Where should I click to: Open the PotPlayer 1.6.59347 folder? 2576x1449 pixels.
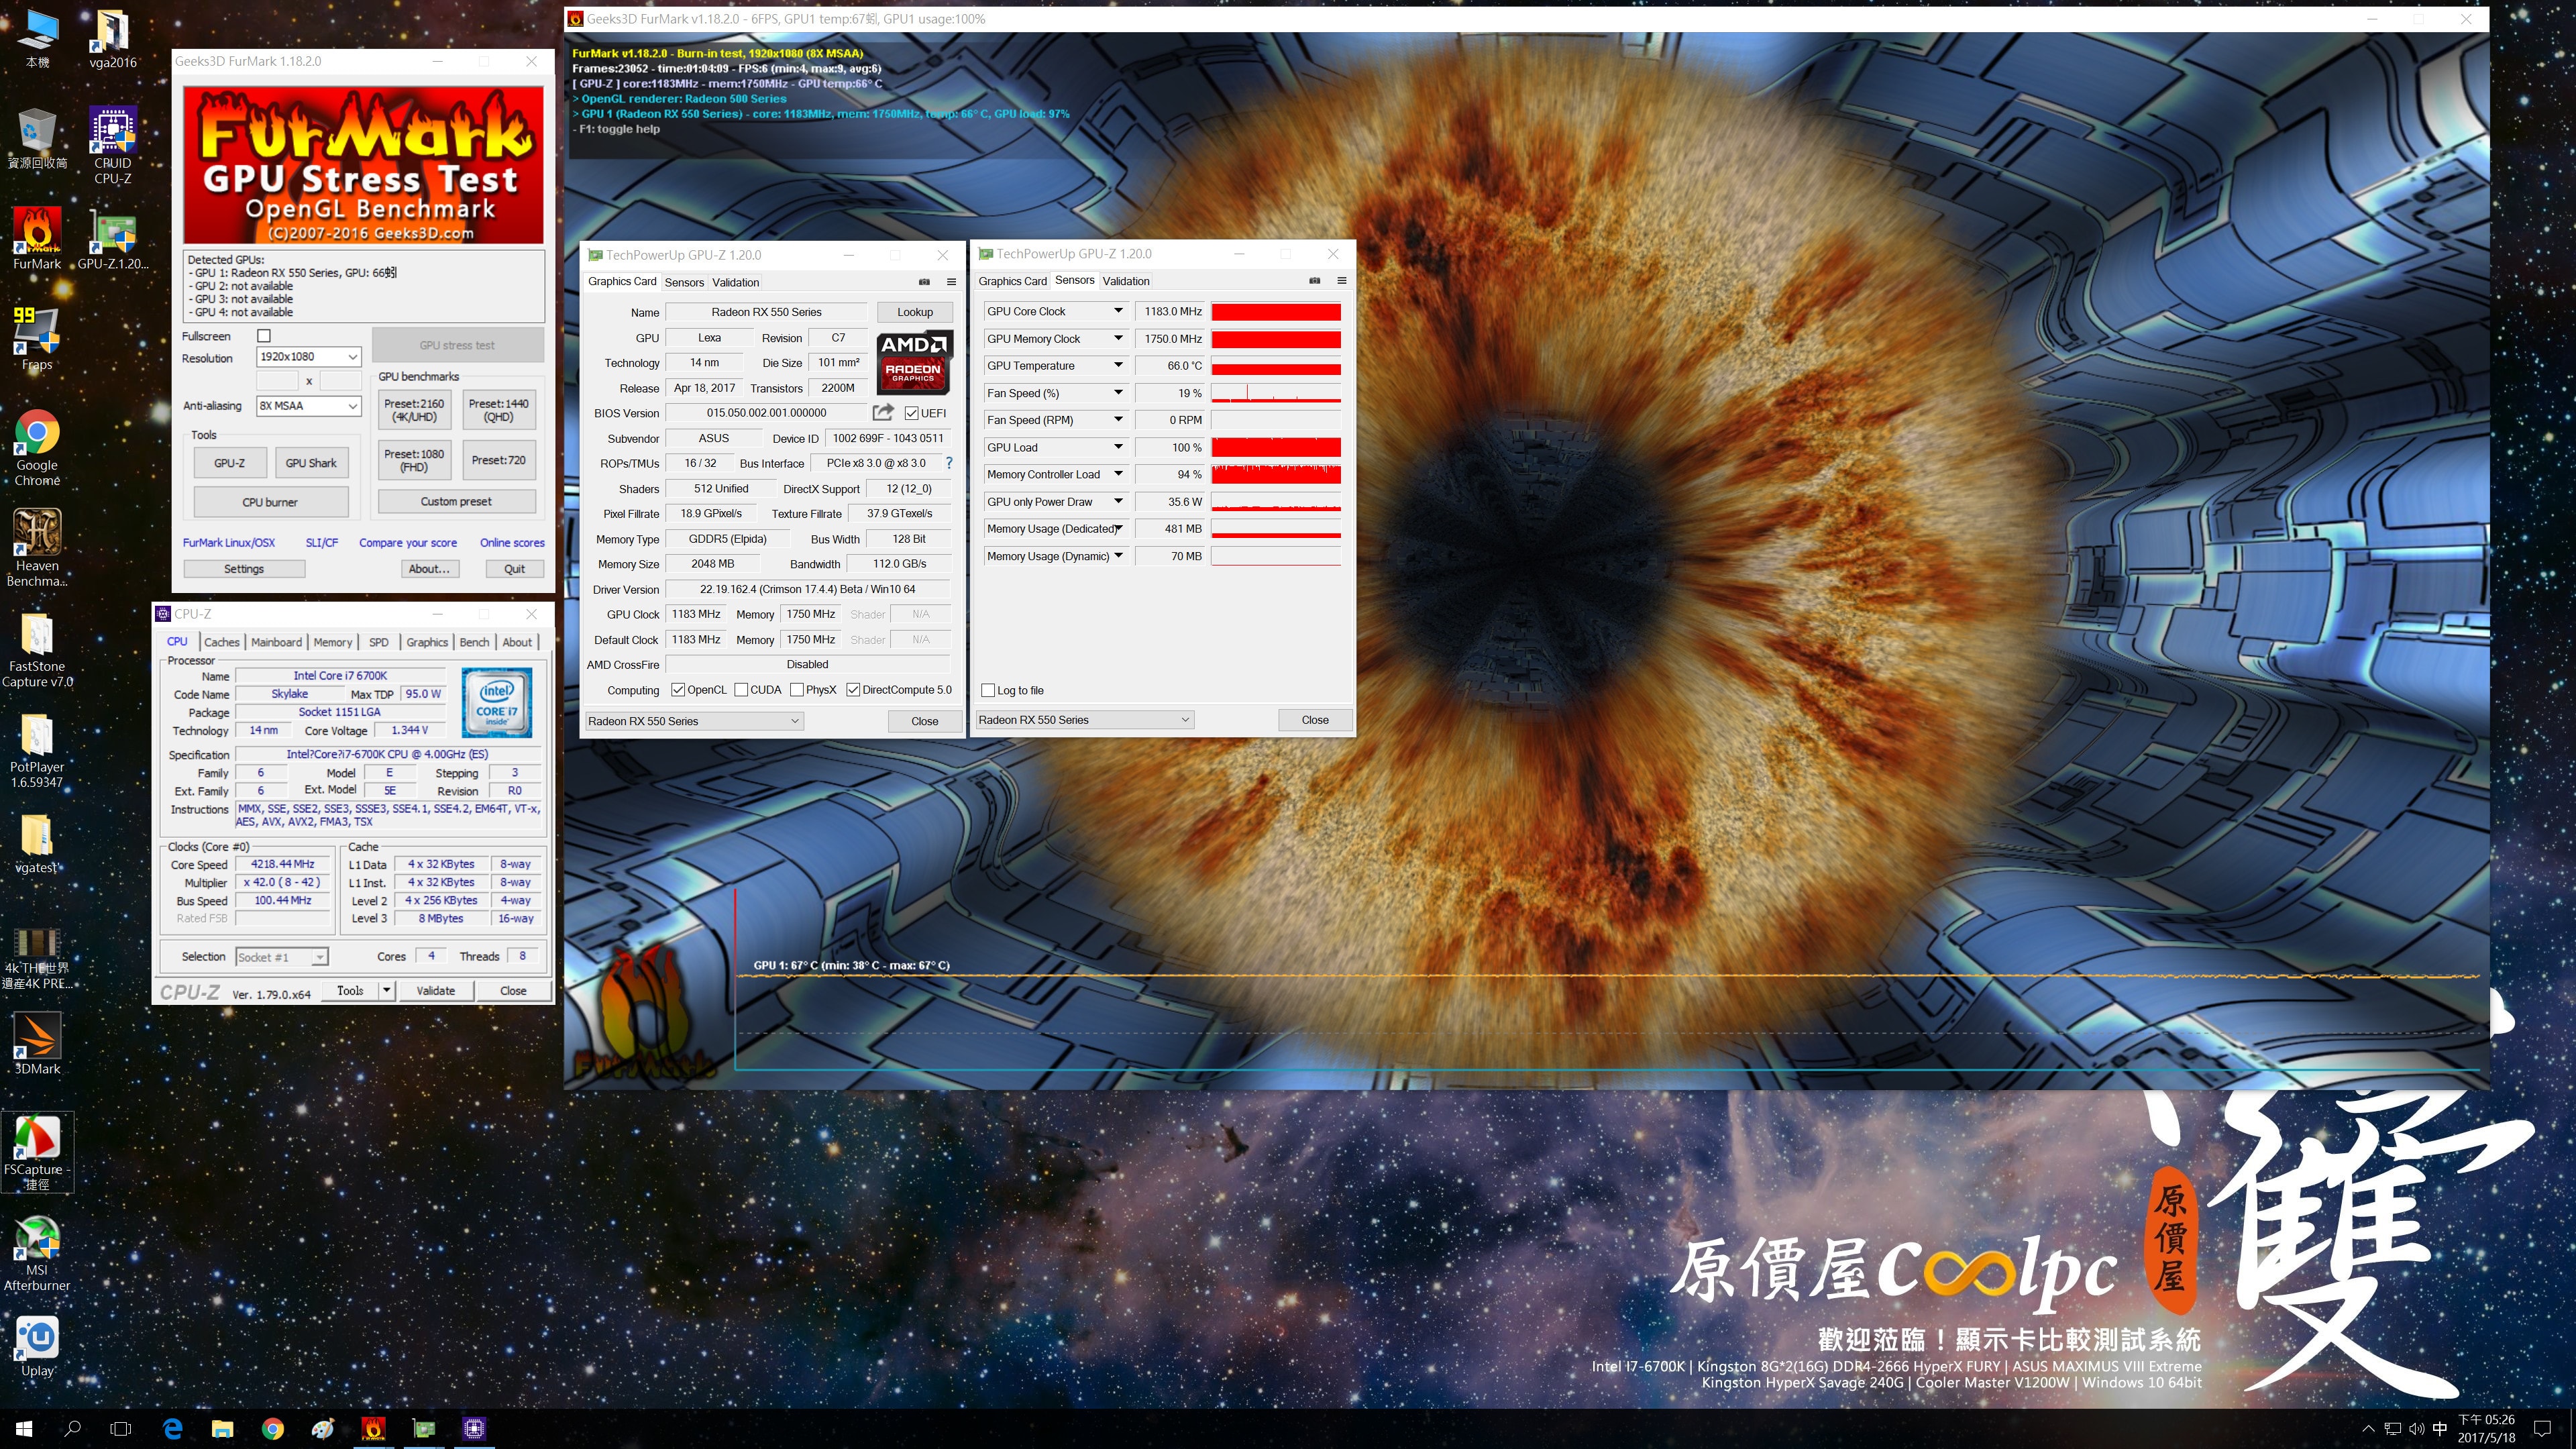pyautogui.click(x=37, y=750)
